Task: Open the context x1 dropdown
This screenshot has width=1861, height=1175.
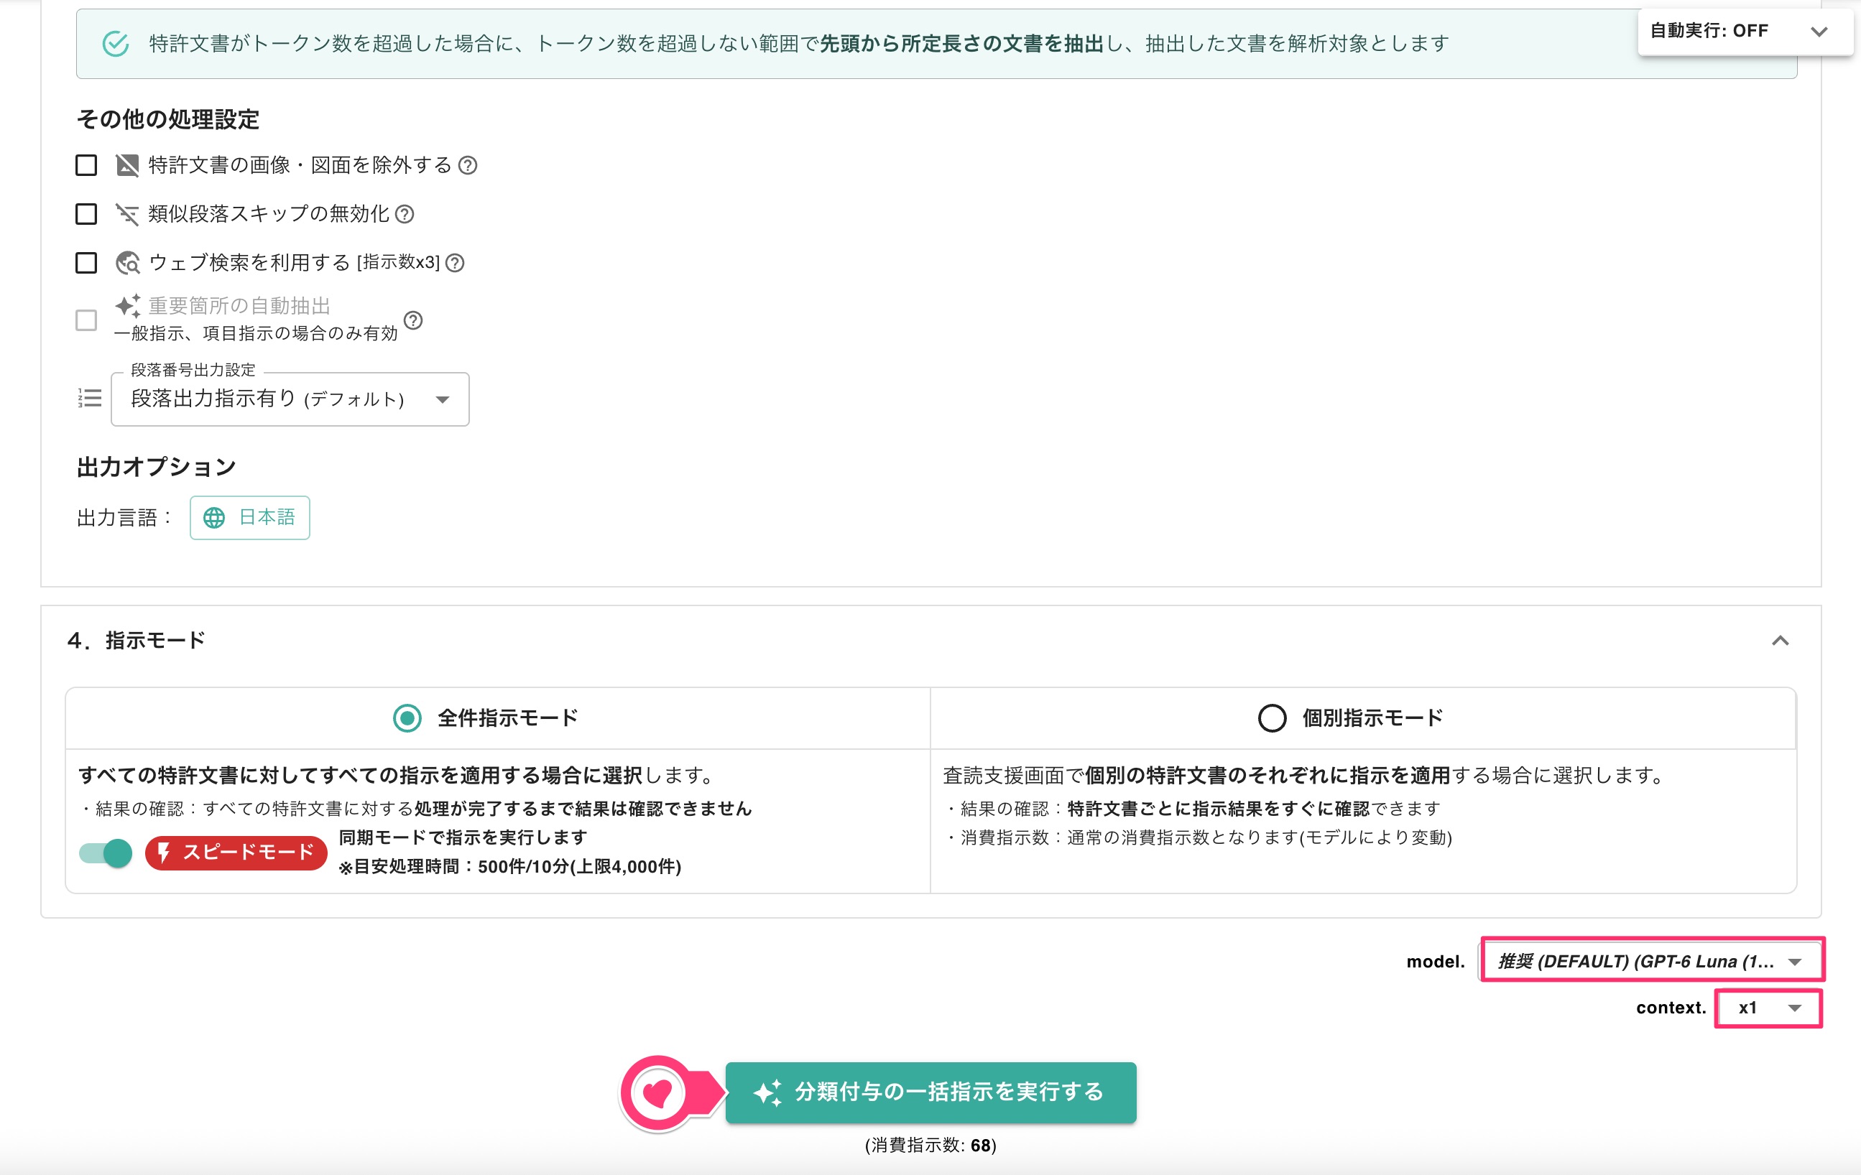Action: coord(1768,1008)
